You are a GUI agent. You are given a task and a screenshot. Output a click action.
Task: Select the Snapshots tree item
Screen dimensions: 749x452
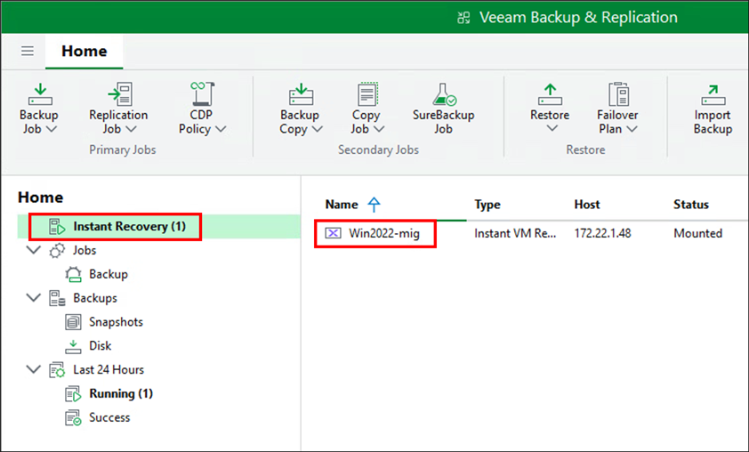click(116, 322)
